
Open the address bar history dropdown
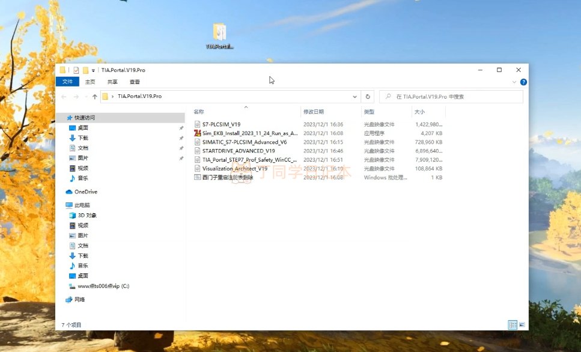tap(355, 97)
